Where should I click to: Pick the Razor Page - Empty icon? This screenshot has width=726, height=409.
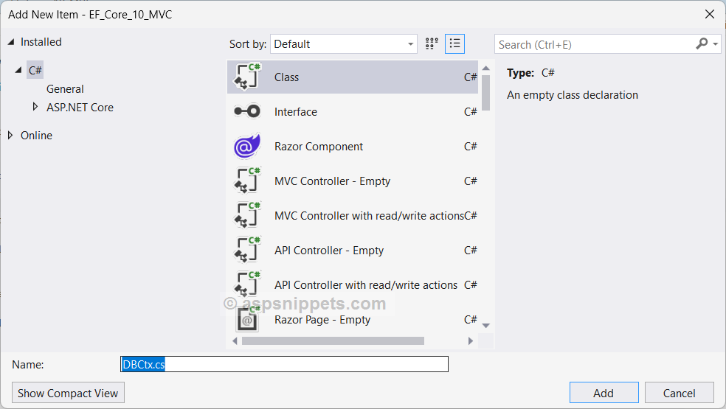(247, 319)
